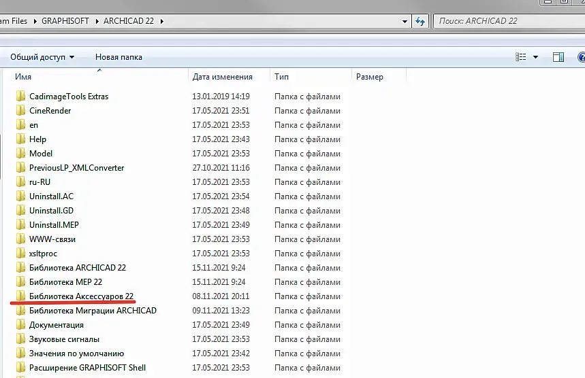Viewport: 585px width, 378px height.
Task: Expand the breadcrumb arrow after GRAPHISOFT
Action: coord(97,21)
